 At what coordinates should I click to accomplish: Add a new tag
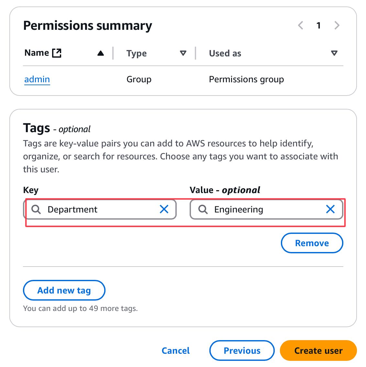click(64, 290)
